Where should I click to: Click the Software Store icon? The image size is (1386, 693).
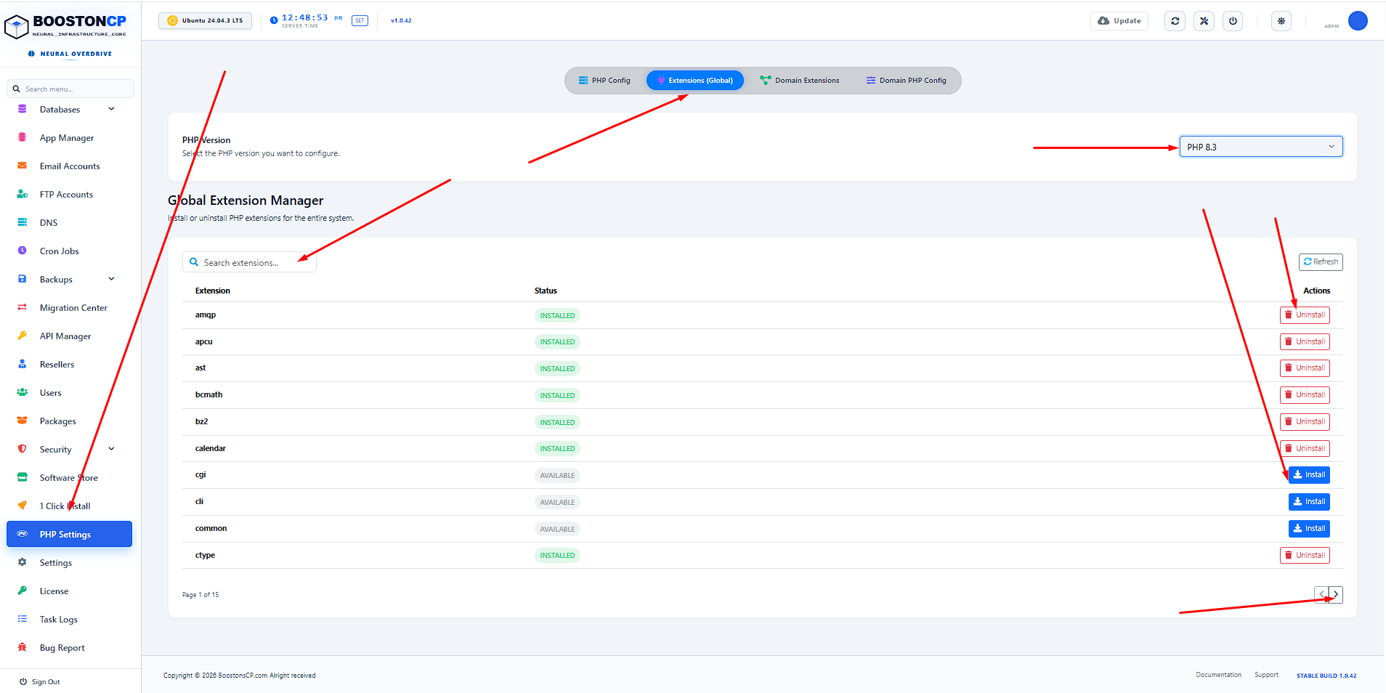click(23, 477)
